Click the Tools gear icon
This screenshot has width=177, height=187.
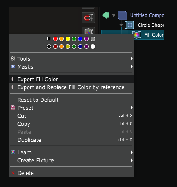coord(13,58)
